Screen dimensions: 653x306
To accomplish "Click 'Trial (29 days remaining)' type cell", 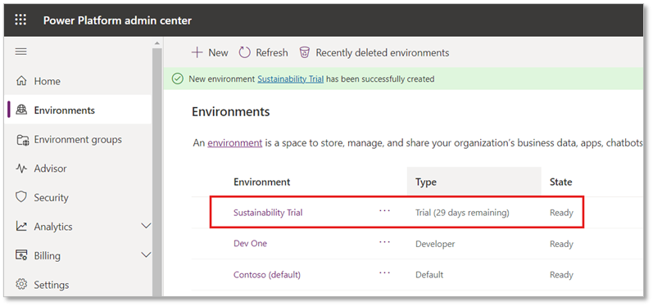I will [x=462, y=213].
